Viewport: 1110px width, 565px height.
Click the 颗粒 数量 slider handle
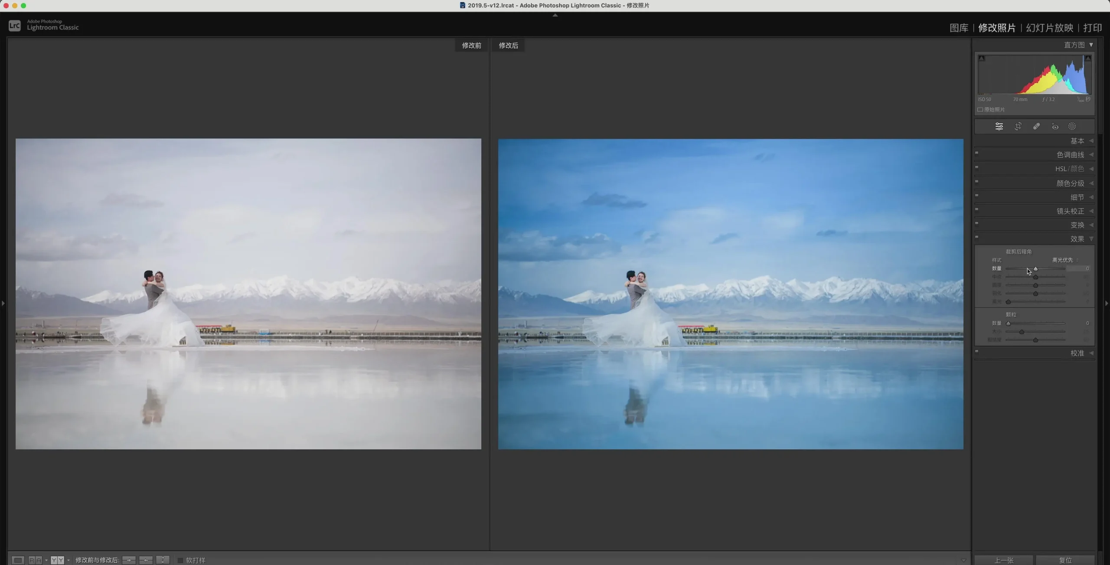click(1008, 323)
